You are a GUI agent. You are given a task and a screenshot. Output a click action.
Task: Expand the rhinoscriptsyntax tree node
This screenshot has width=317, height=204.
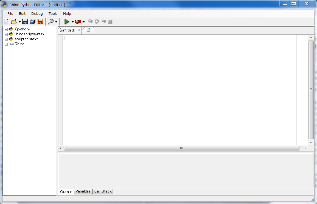point(6,34)
